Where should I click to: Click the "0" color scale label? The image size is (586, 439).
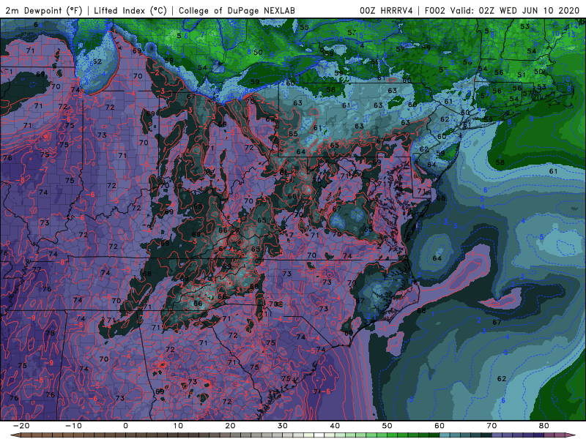tap(125, 426)
